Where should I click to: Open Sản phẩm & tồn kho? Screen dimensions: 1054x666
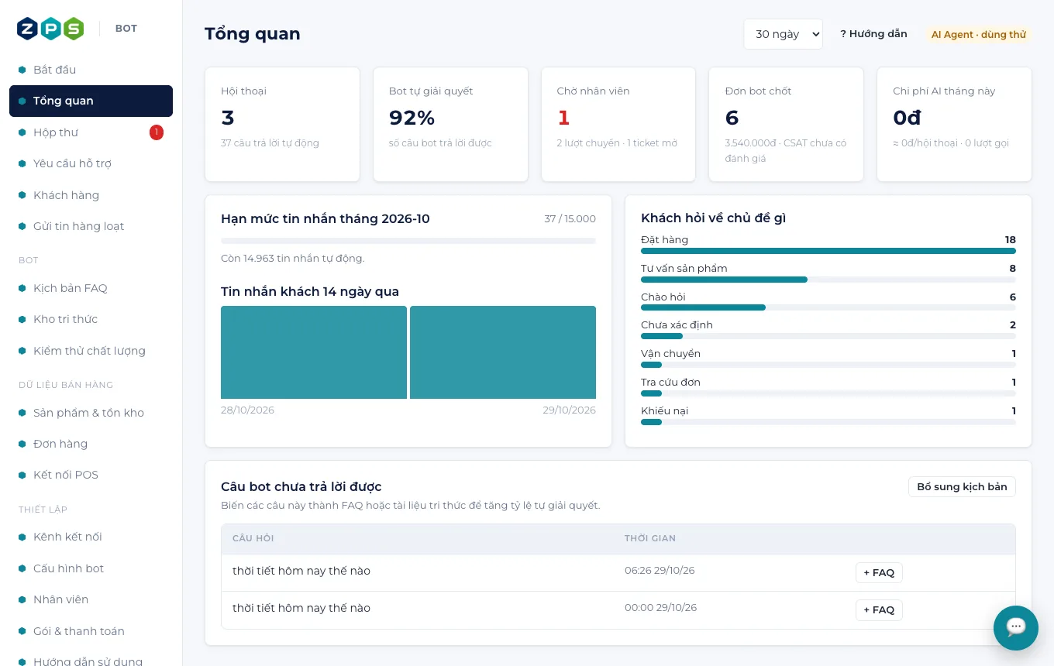pos(91,413)
